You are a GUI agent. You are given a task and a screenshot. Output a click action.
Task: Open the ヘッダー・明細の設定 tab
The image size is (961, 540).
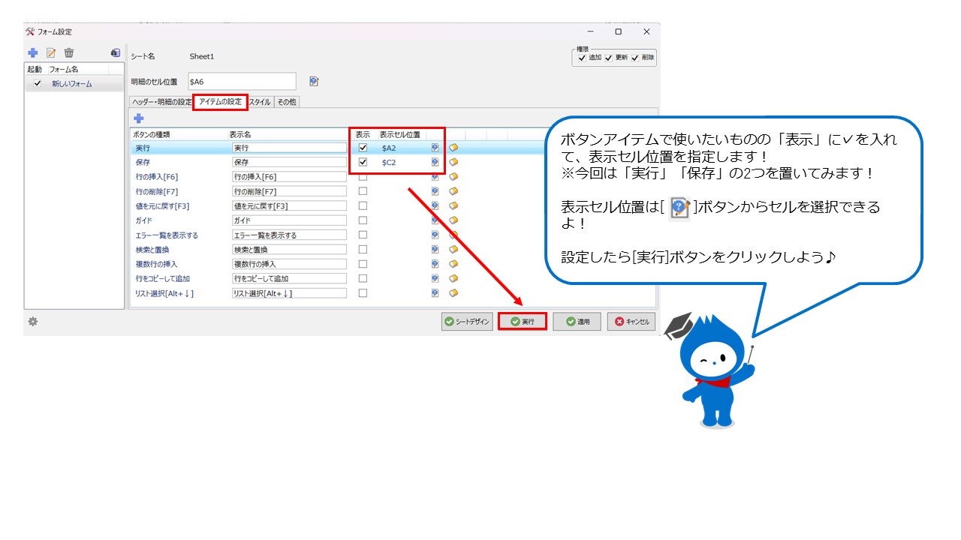(161, 102)
